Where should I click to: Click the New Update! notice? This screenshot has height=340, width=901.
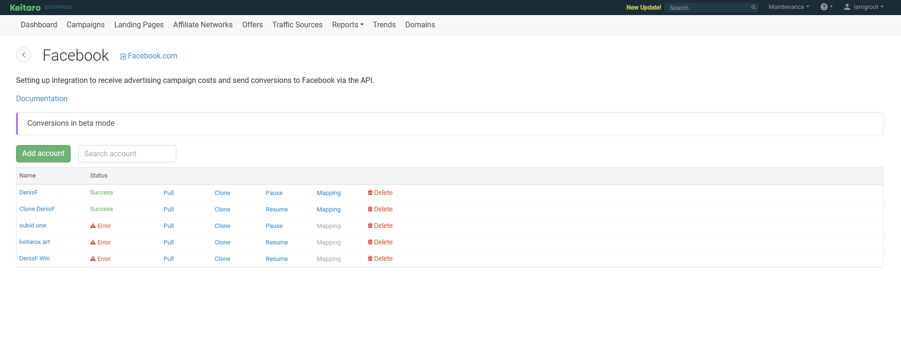[644, 8]
